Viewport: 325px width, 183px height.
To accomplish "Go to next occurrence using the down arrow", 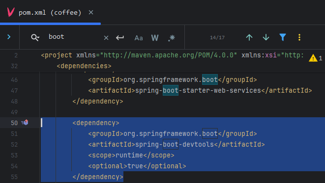I will (266, 37).
